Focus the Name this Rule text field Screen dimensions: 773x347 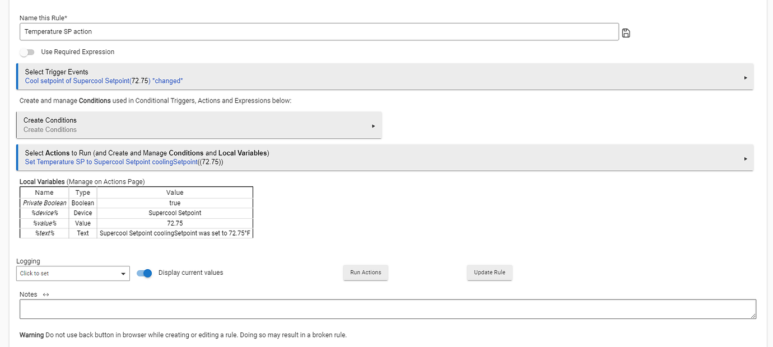[319, 32]
